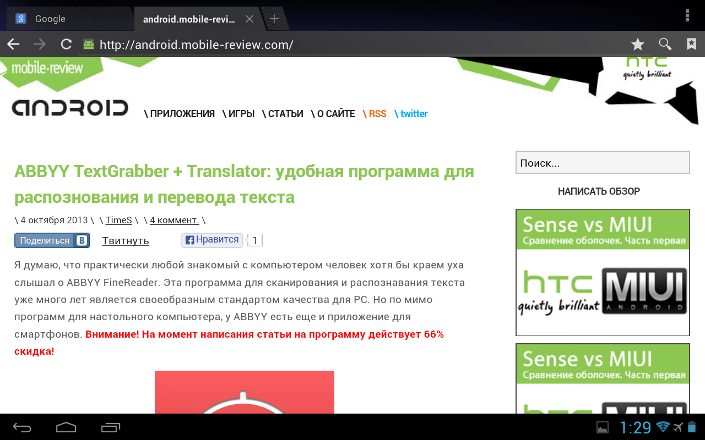This screenshot has height=440, width=705.
Task: Click НАПИСАТЬ ОБЗОР link
Action: [599, 191]
